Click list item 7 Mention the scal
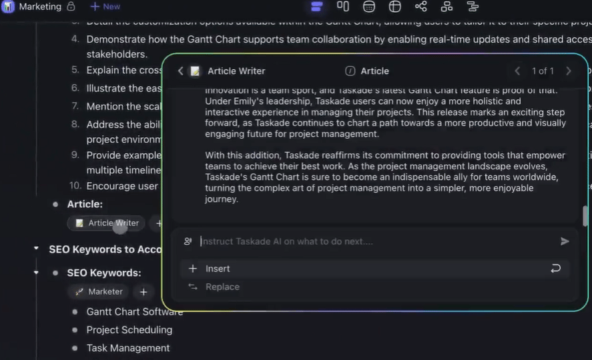This screenshot has height=360, width=592. point(124,106)
